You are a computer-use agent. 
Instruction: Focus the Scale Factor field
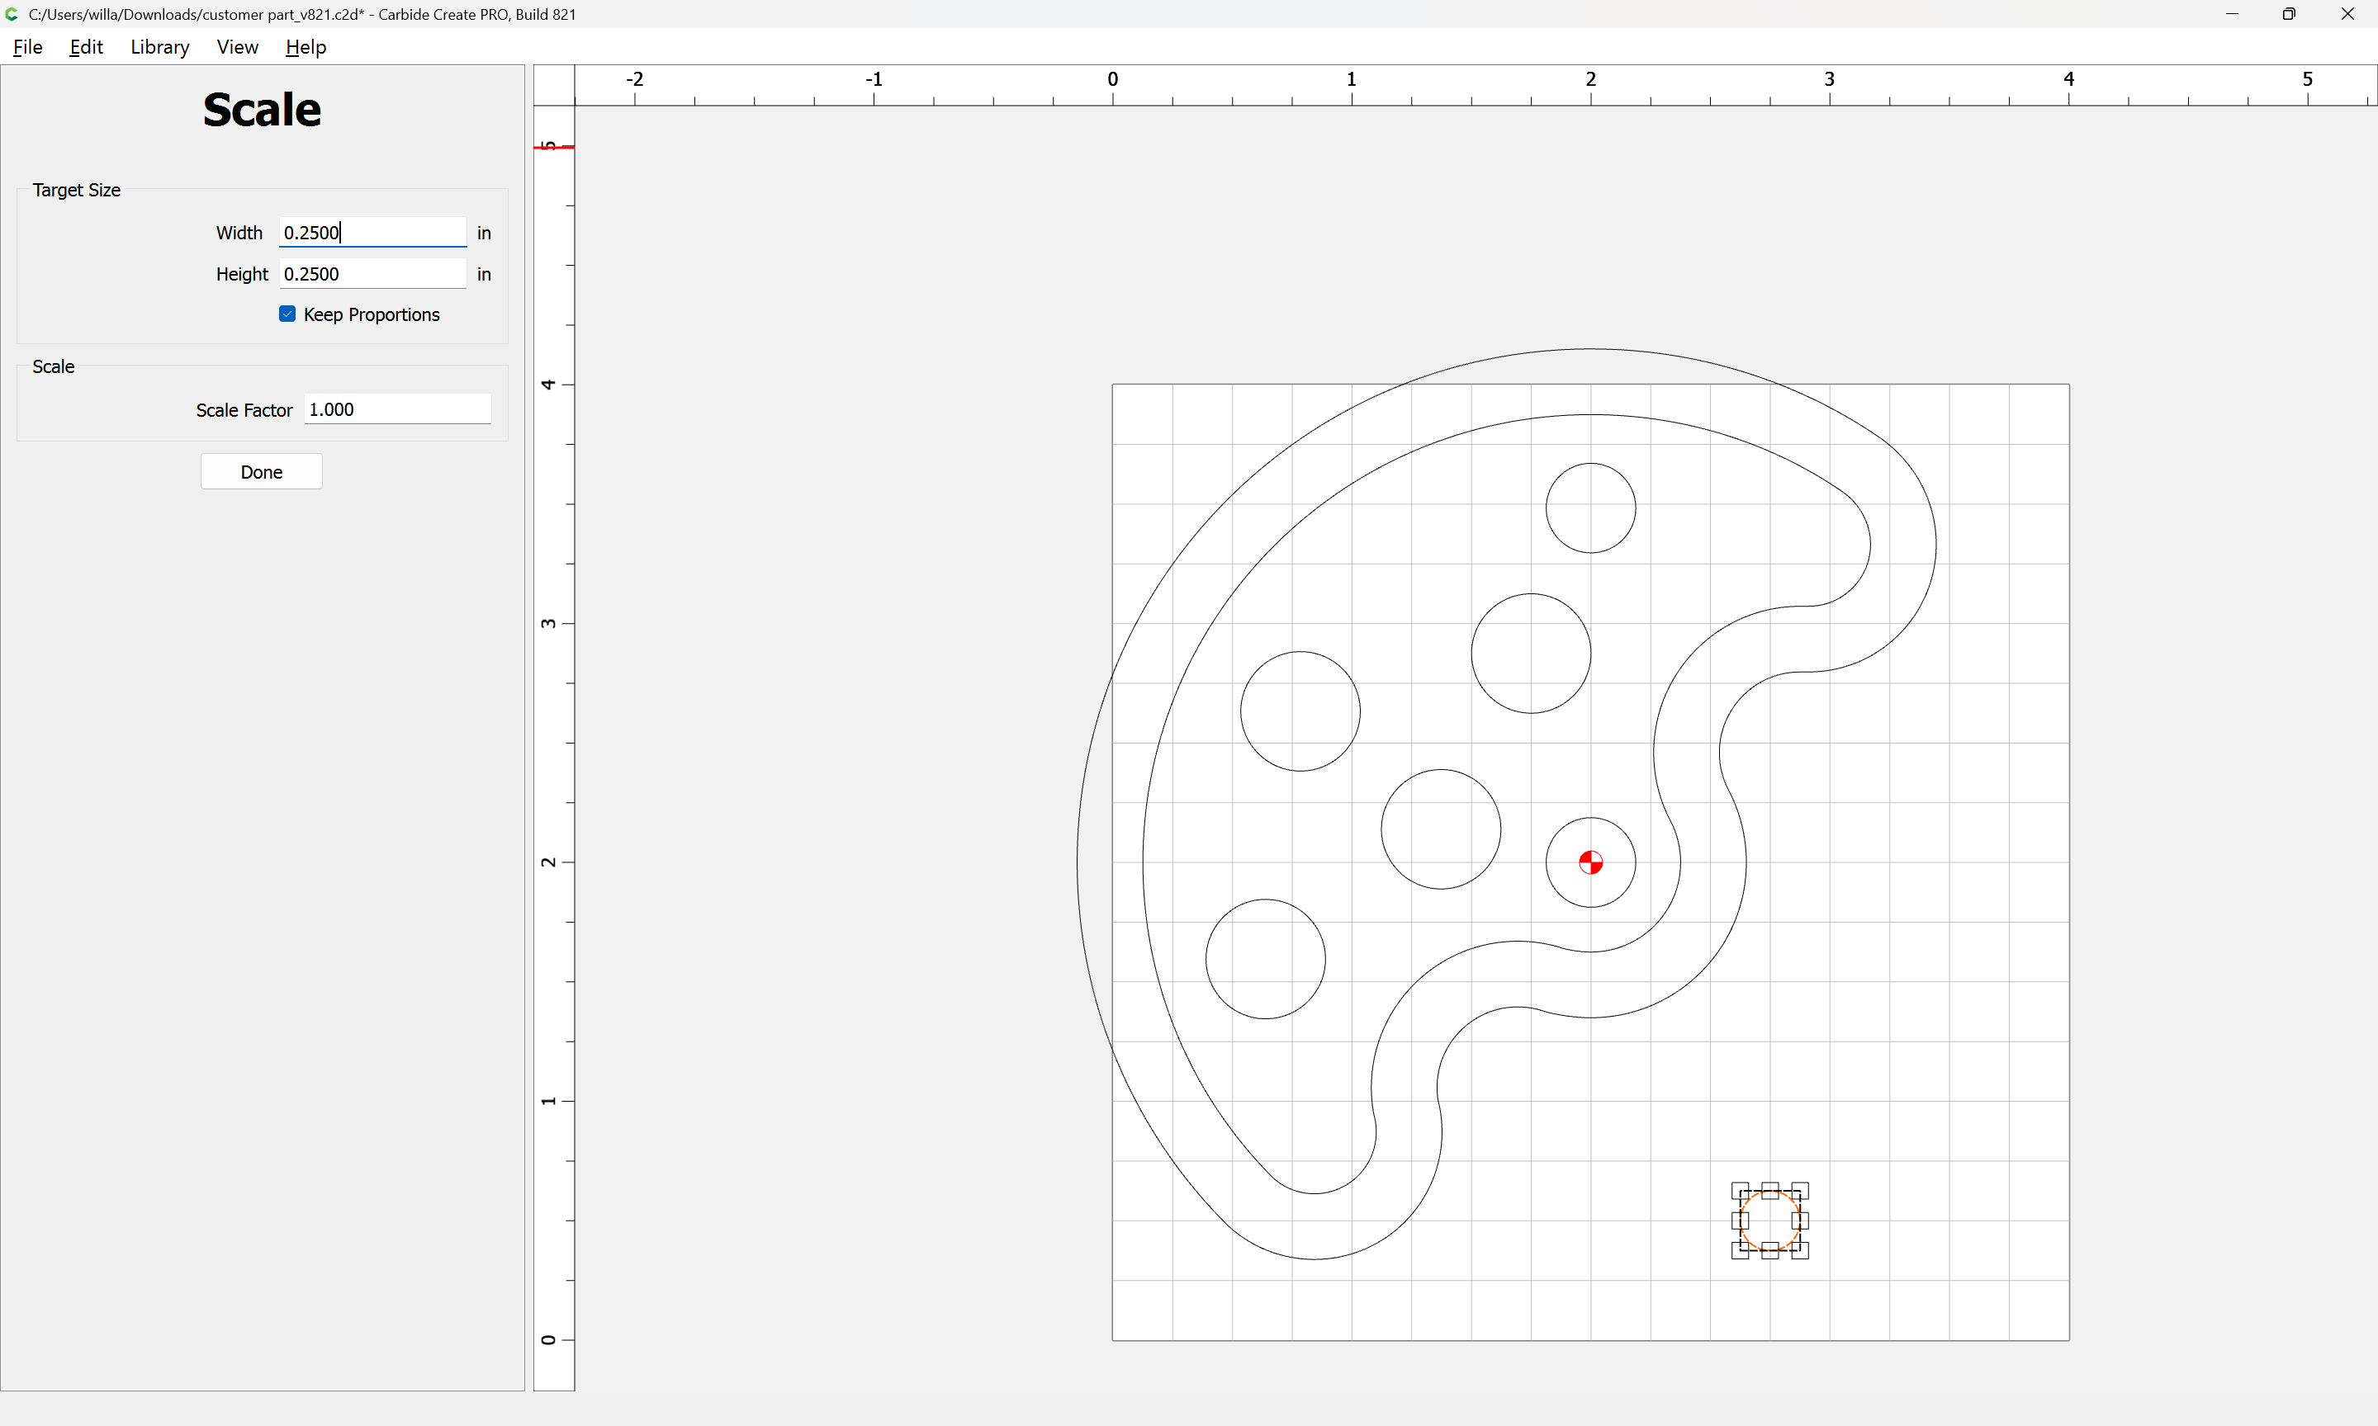(397, 409)
